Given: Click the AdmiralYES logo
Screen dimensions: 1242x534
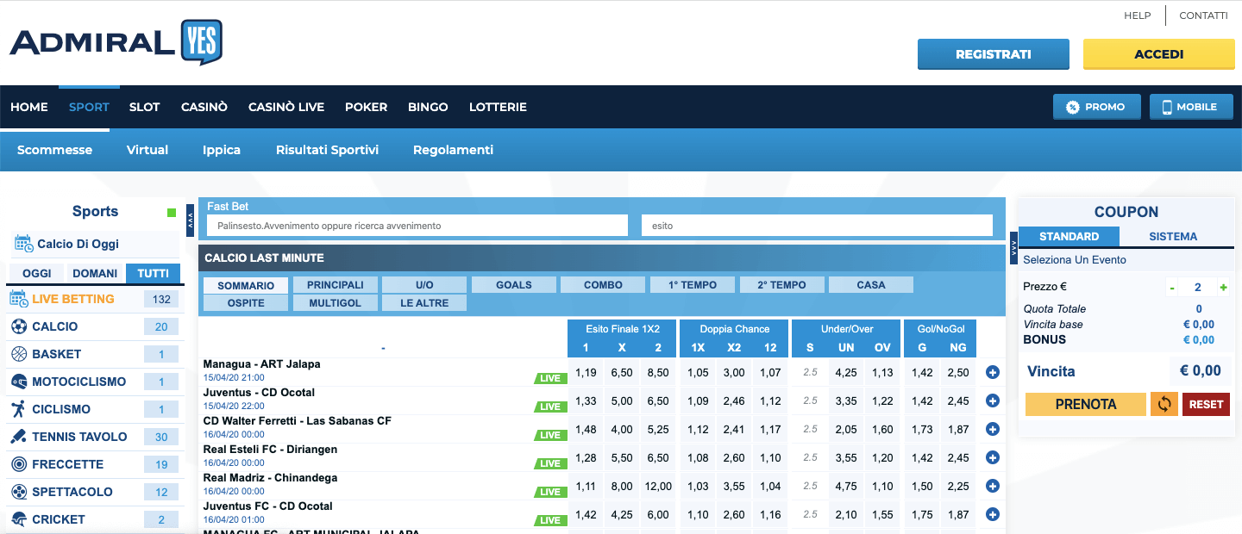Looking at the screenshot, I should pyautogui.click(x=116, y=43).
